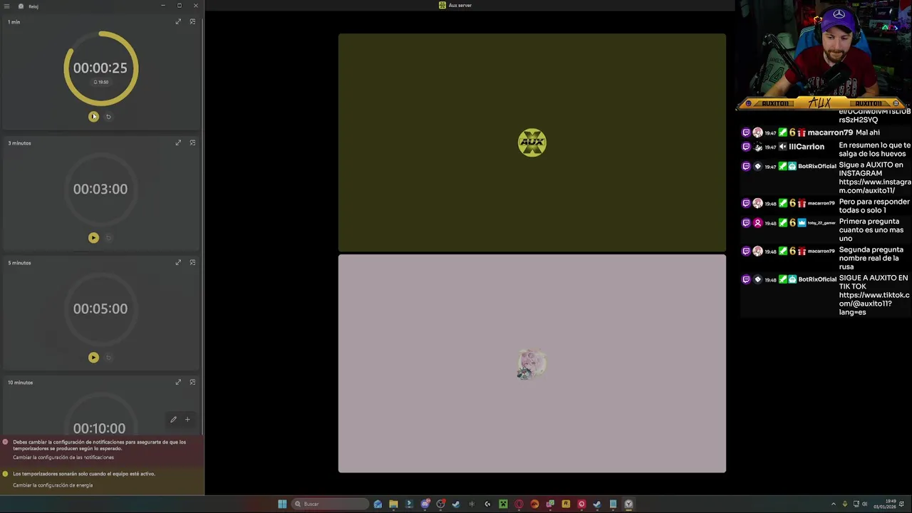912x513 pixels.
Task: Open 'Cambiar la configuración de energía' link
Action: [x=53, y=485]
